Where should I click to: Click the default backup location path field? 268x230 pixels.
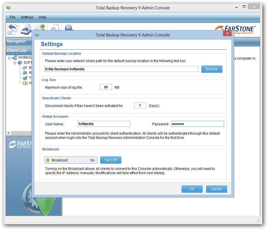click(121, 69)
